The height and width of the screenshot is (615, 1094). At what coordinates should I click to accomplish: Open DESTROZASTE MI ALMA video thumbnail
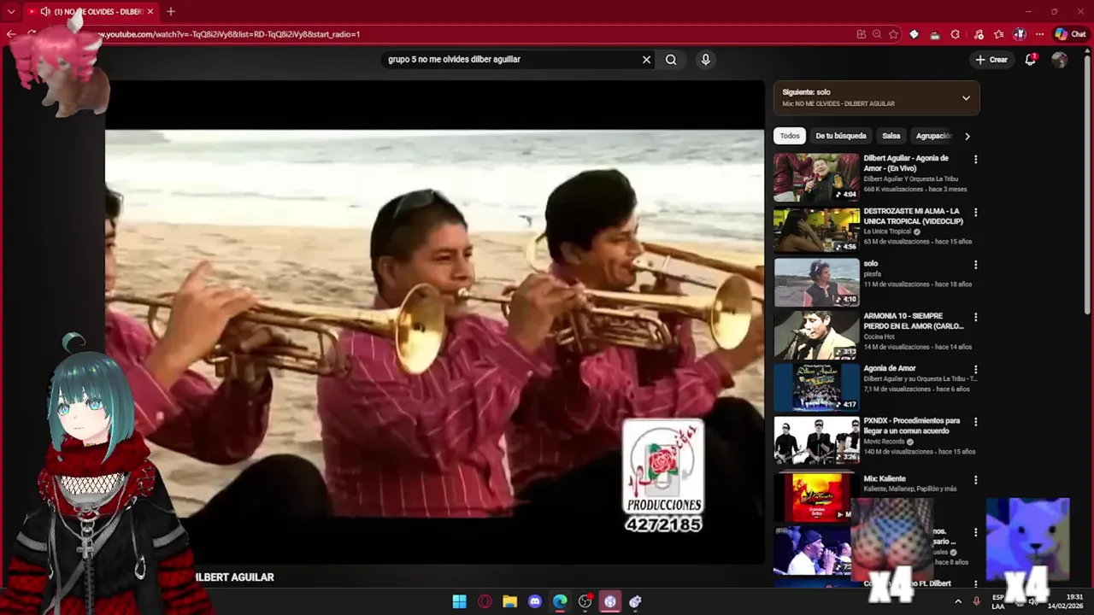coord(816,230)
